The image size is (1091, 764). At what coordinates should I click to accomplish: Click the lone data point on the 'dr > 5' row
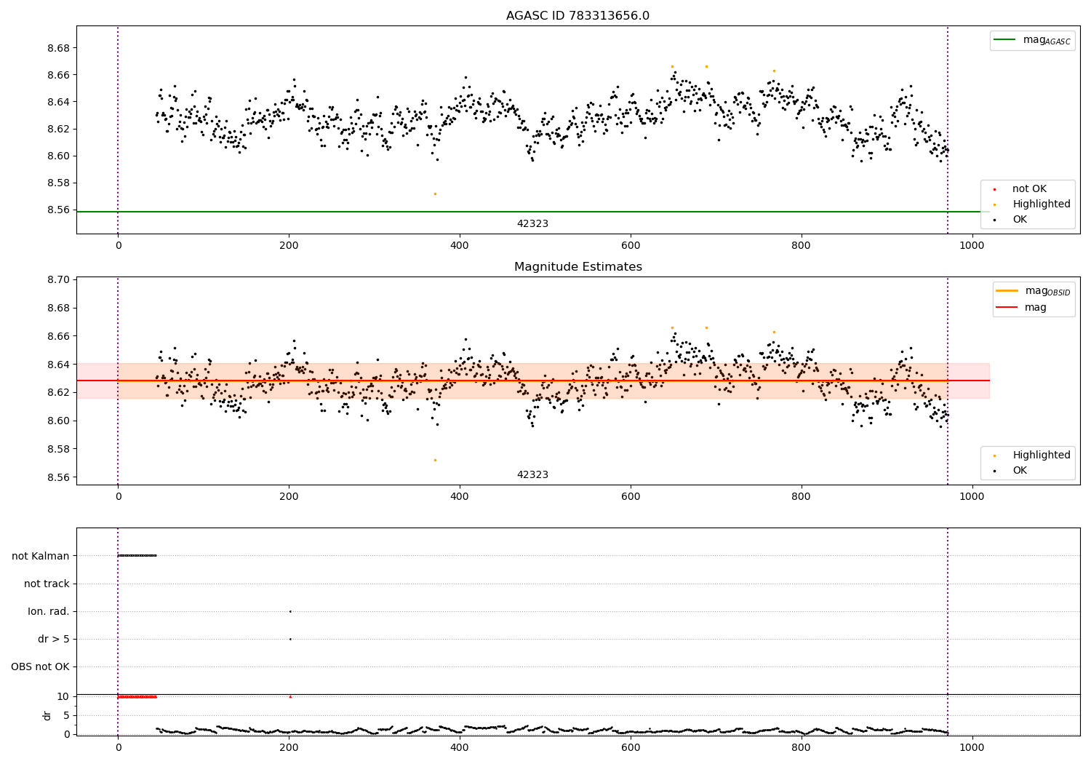290,639
